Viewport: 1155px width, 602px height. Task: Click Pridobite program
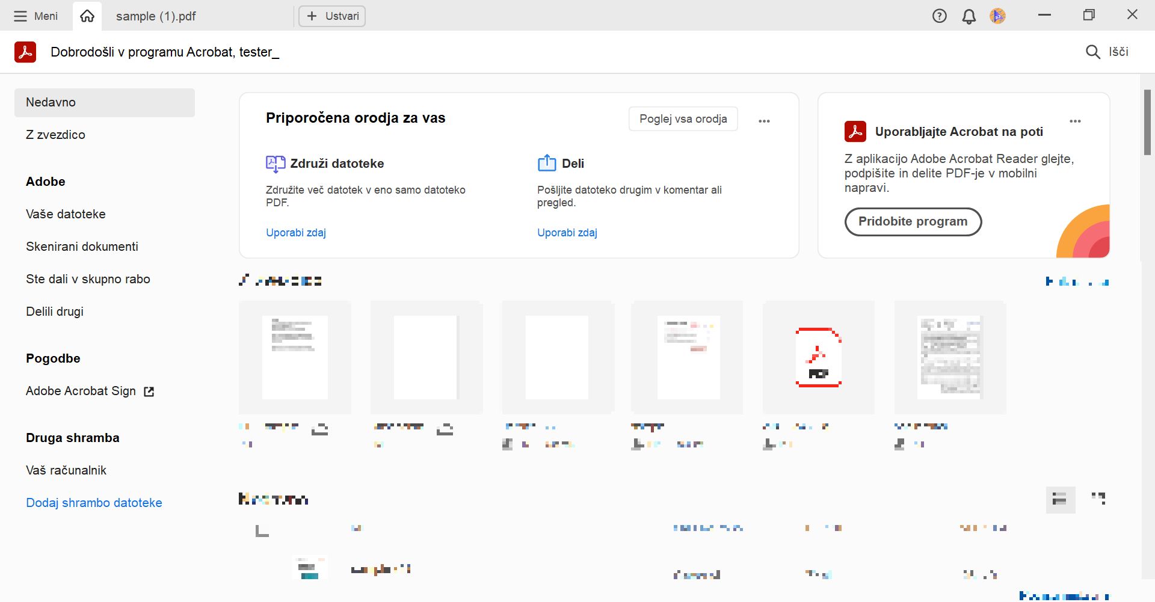(x=913, y=221)
